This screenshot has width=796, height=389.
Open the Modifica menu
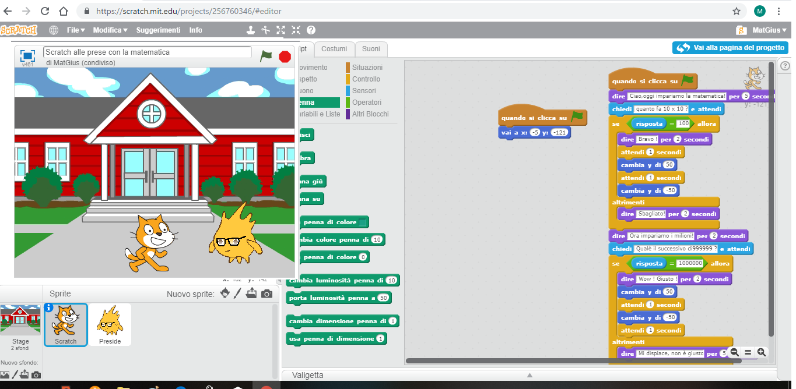coord(109,30)
